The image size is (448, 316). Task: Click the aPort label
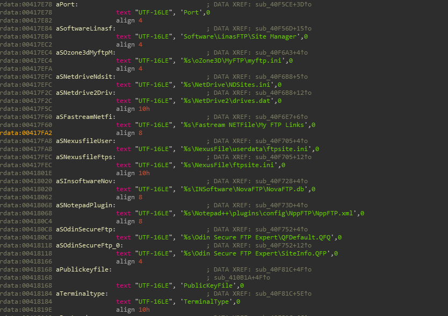(x=67, y=5)
